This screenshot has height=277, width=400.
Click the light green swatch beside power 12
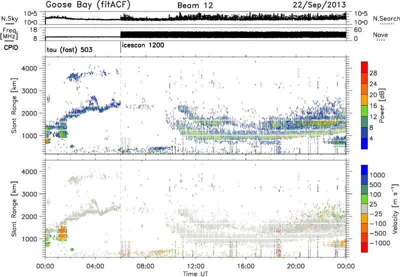[x=364, y=110]
